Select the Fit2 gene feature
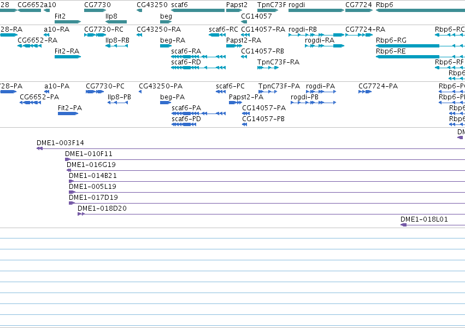The height and width of the screenshot is (328, 465). [x=68, y=22]
